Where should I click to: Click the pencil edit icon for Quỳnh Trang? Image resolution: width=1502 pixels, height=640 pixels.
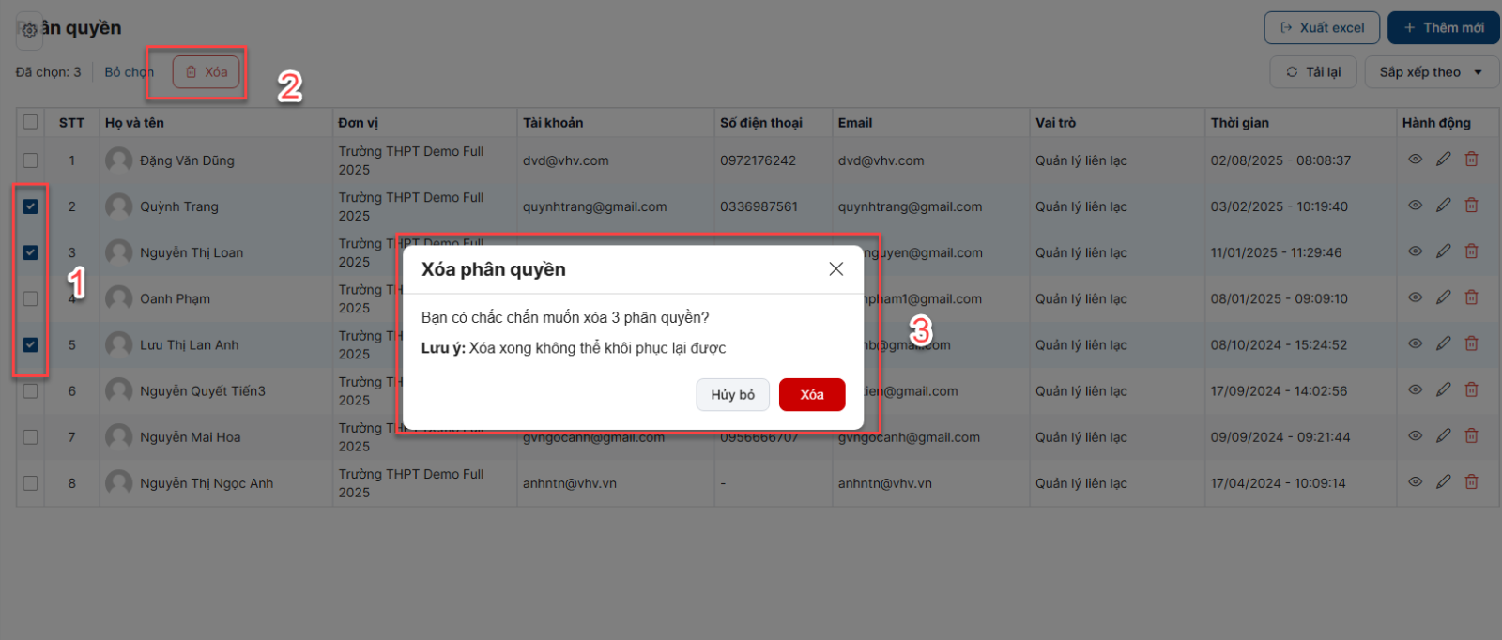1443,206
